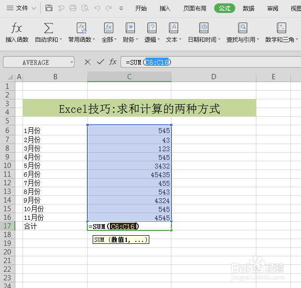Open the All functions (全部) icon
301x288 pixels.
(108, 28)
